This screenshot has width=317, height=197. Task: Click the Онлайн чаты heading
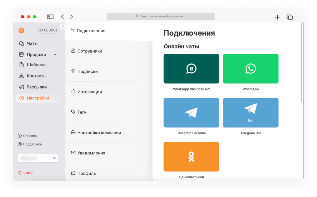[181, 47]
